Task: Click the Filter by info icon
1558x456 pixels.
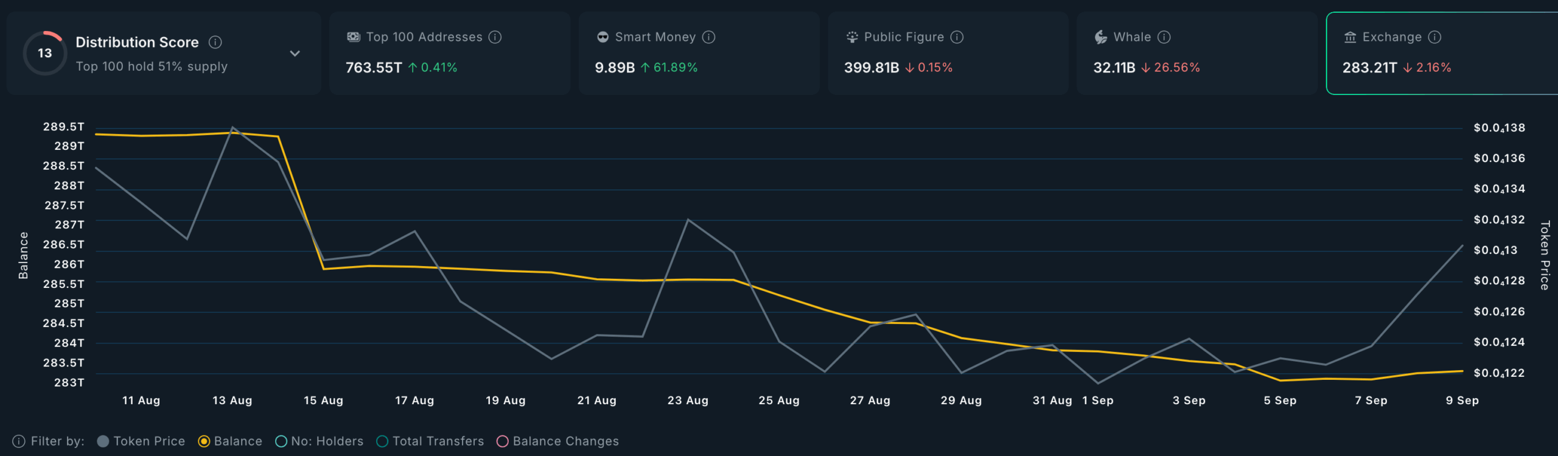Action: tap(19, 441)
